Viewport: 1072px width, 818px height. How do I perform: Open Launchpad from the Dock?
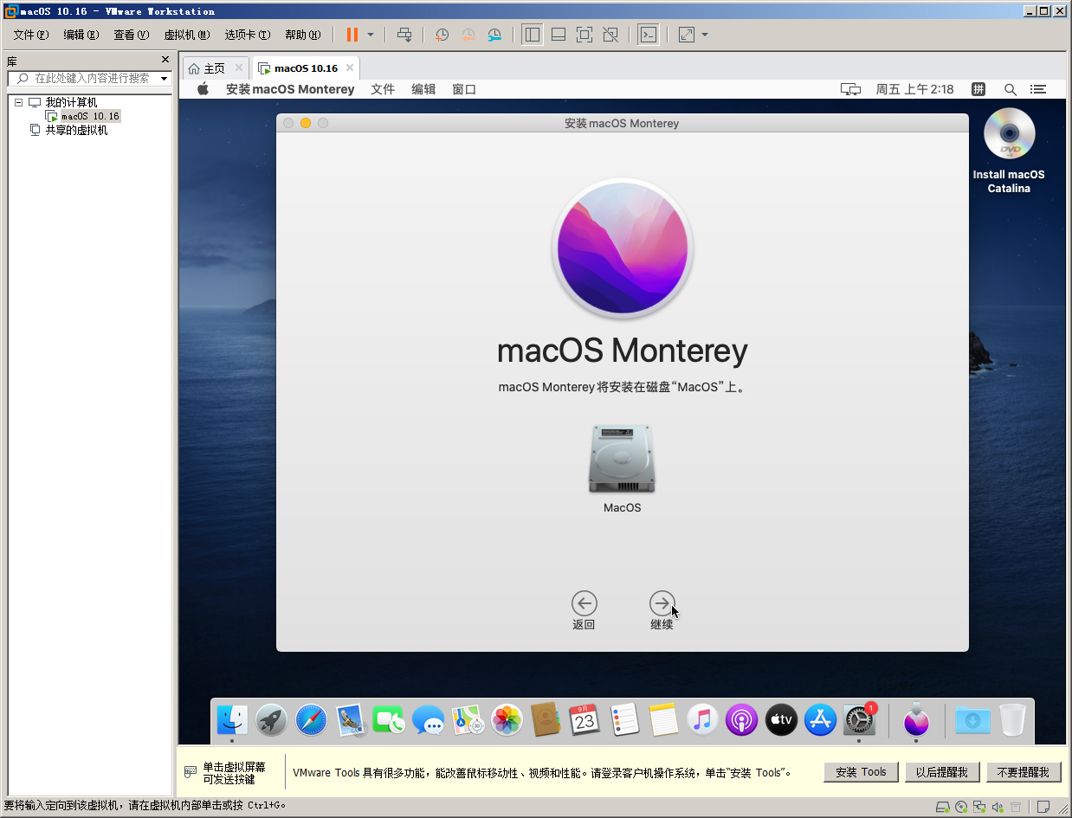click(x=271, y=719)
